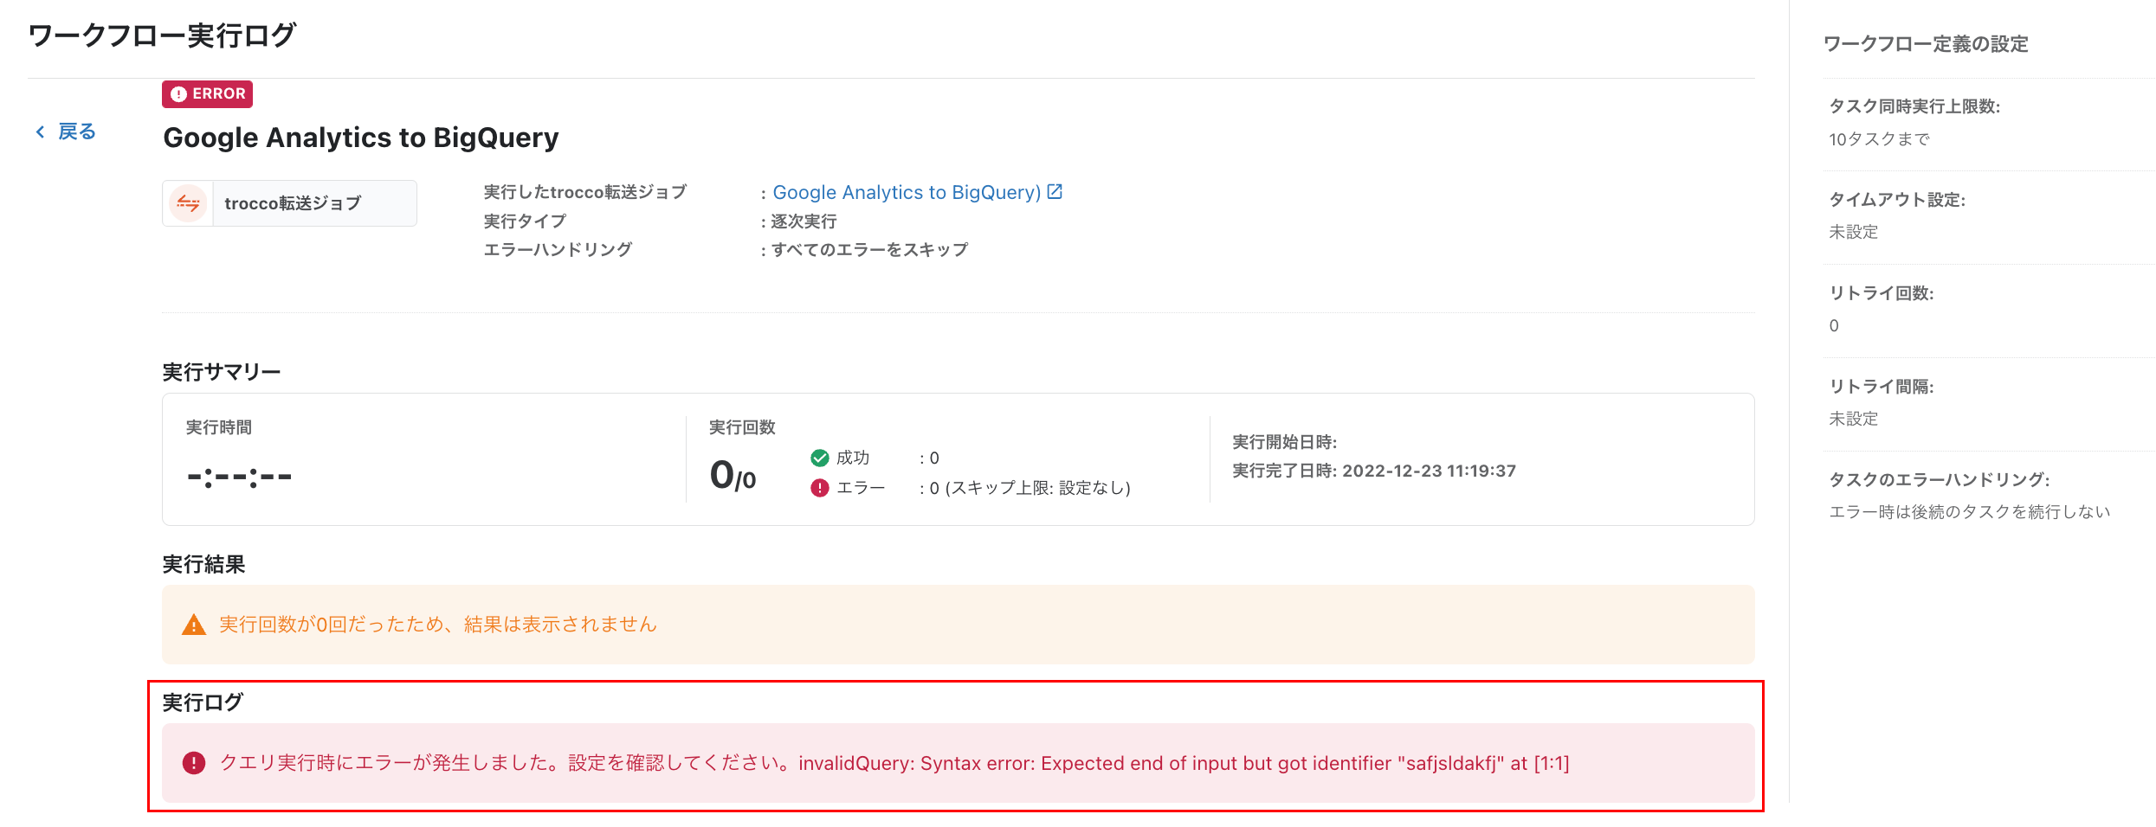
Task: Click the 実行ログ section heading
Action: (x=203, y=702)
